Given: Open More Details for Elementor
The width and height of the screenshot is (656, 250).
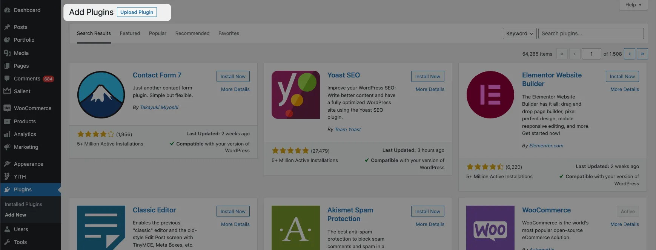Looking at the screenshot, I should (x=625, y=89).
